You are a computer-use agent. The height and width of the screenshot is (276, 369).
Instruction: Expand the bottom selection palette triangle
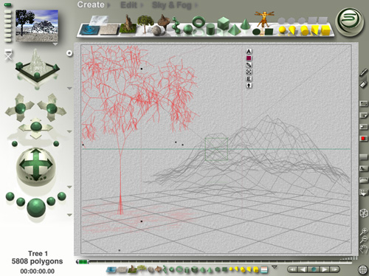pyautogui.click(x=275, y=267)
